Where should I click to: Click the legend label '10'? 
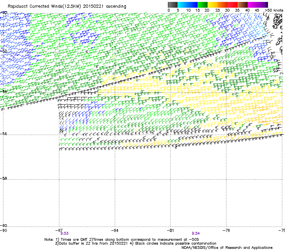tap(188, 10)
